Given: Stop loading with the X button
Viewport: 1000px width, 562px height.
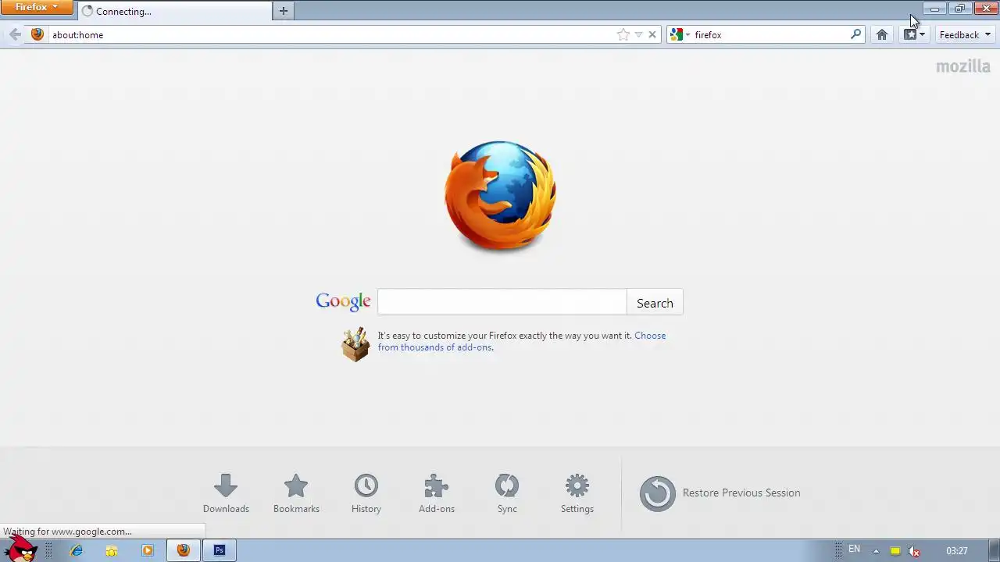Looking at the screenshot, I should 652,34.
